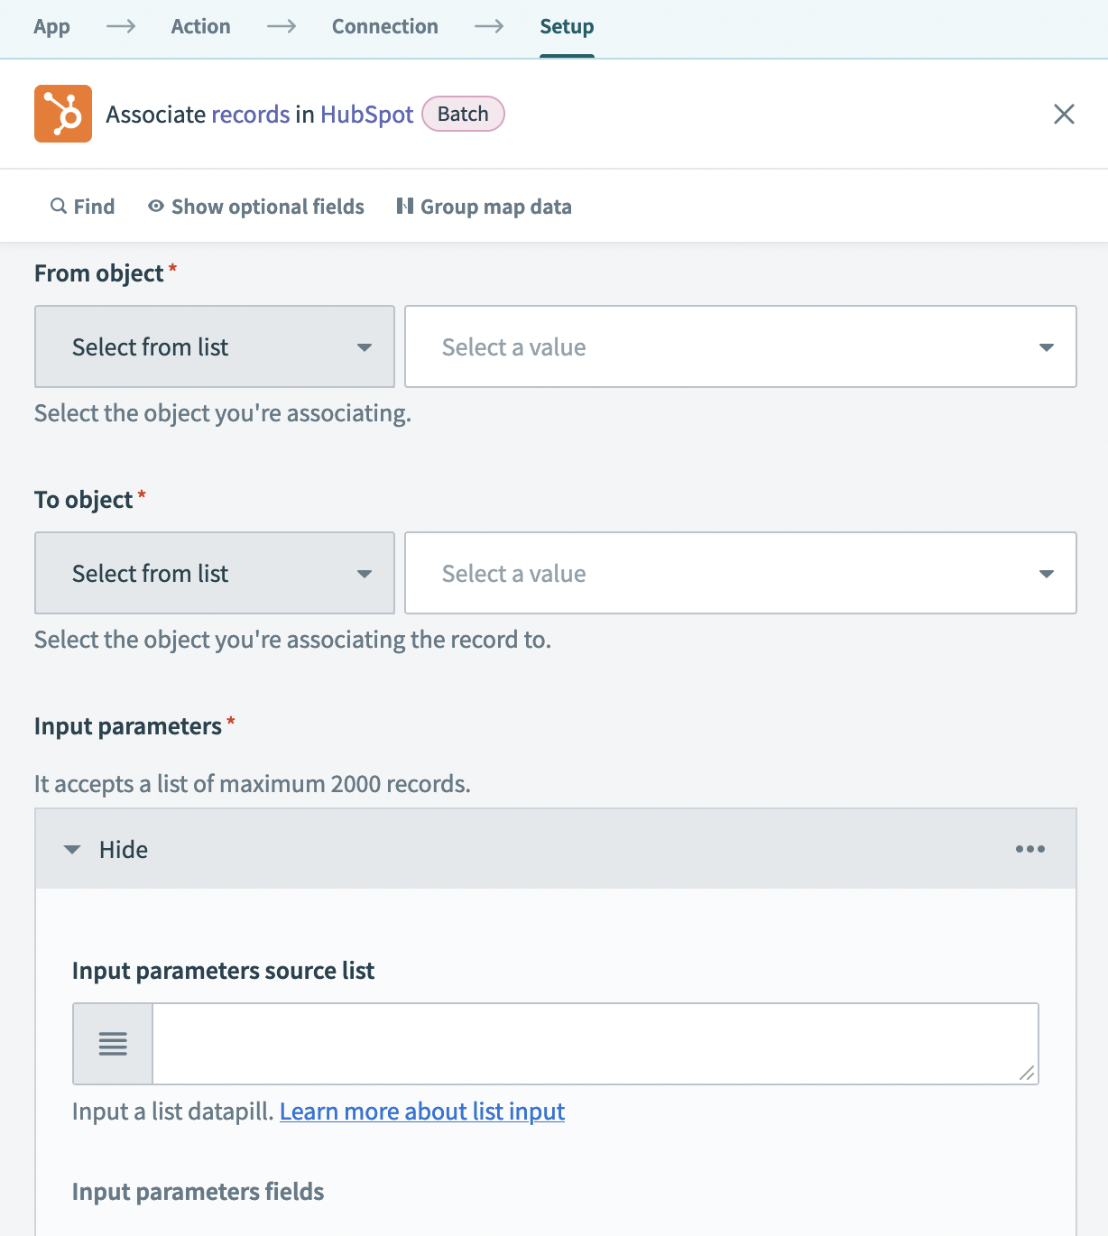Click the list-lines icon beside source list
The width and height of the screenshot is (1108, 1236).
point(113,1044)
